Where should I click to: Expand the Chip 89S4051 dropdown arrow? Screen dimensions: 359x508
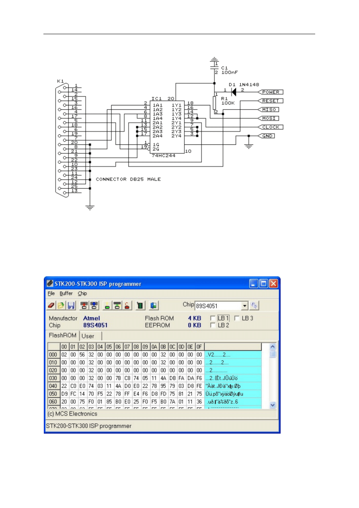244,306
